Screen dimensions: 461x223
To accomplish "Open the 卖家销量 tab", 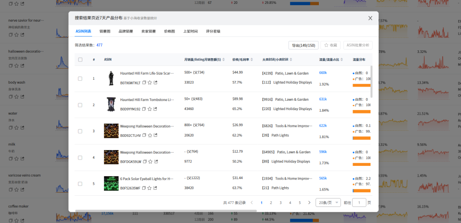I will [x=149, y=31].
